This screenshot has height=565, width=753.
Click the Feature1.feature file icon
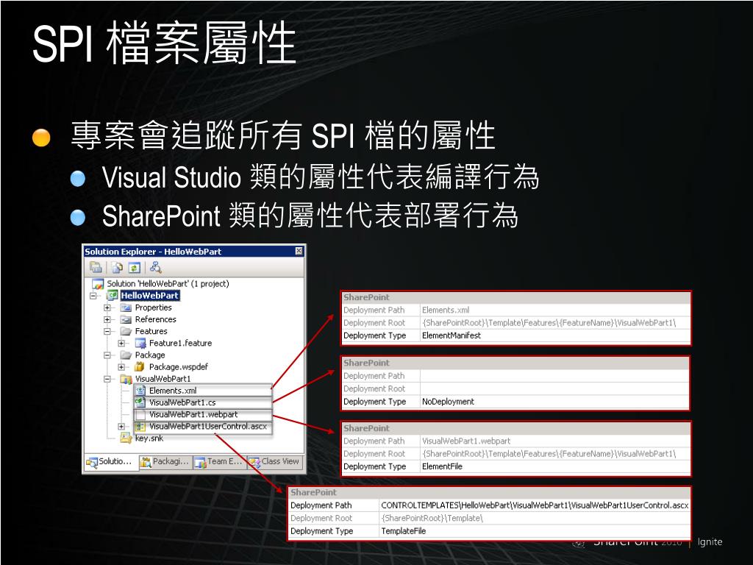click(x=140, y=343)
